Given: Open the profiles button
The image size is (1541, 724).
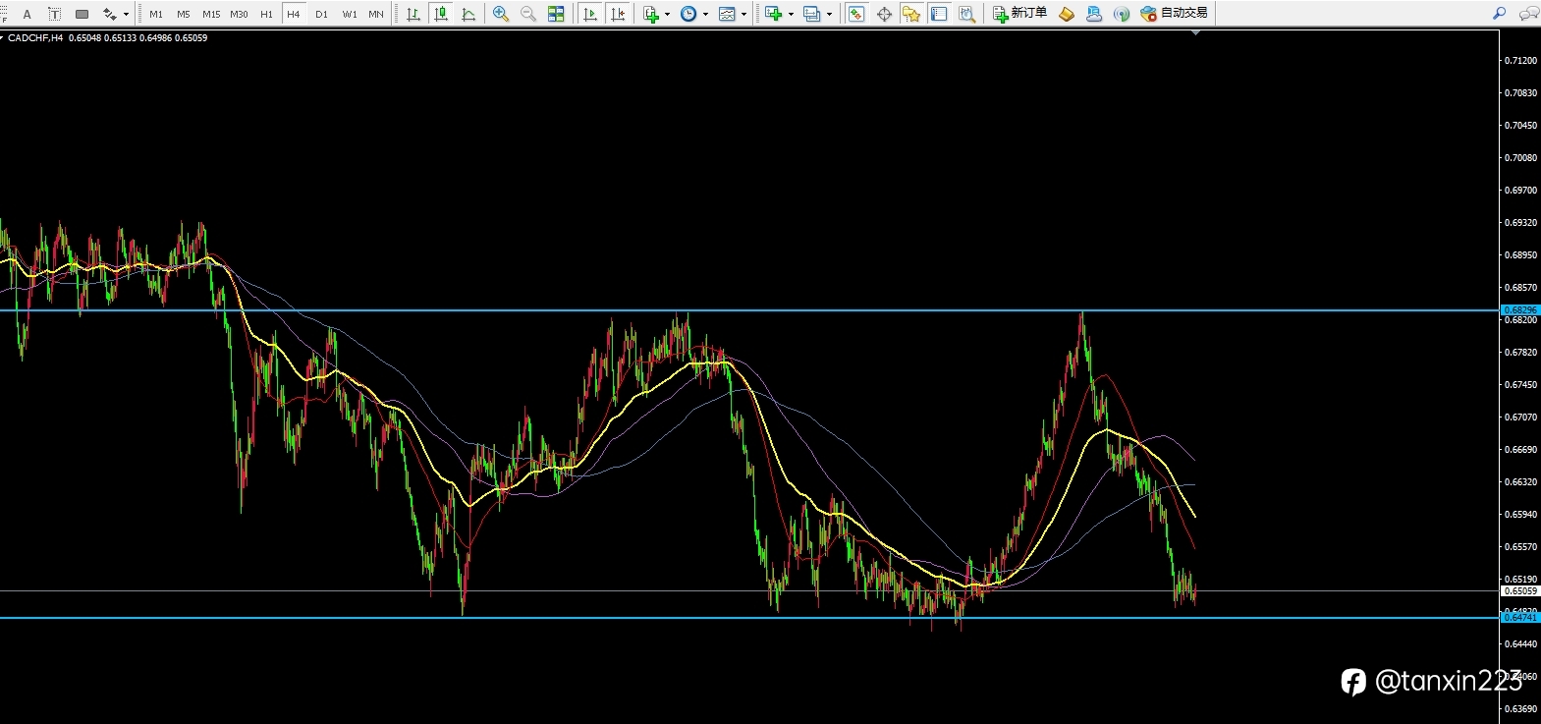Looking at the screenshot, I should 812,14.
